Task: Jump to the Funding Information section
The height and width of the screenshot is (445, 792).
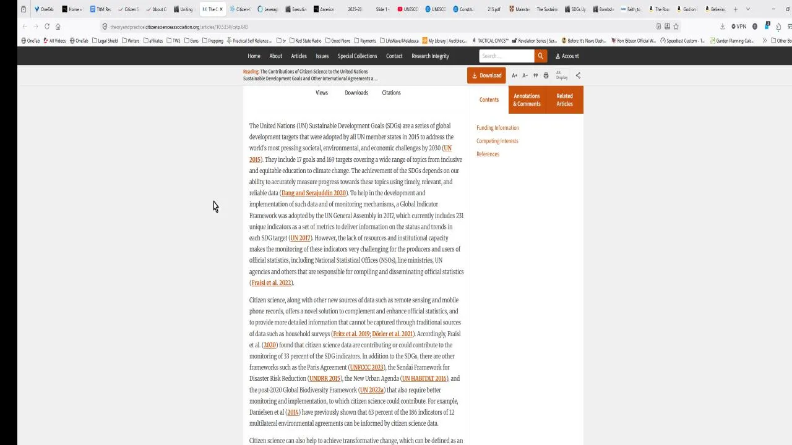Action: 497,128
